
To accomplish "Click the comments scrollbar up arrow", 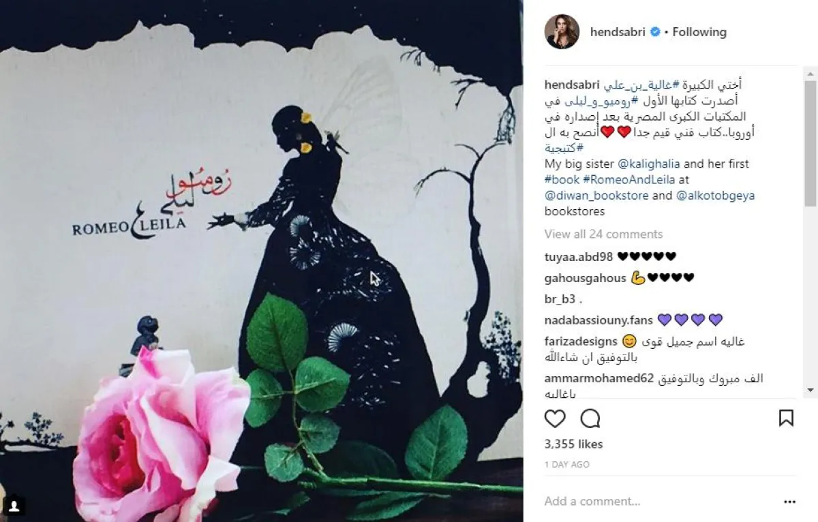I will [811, 72].
